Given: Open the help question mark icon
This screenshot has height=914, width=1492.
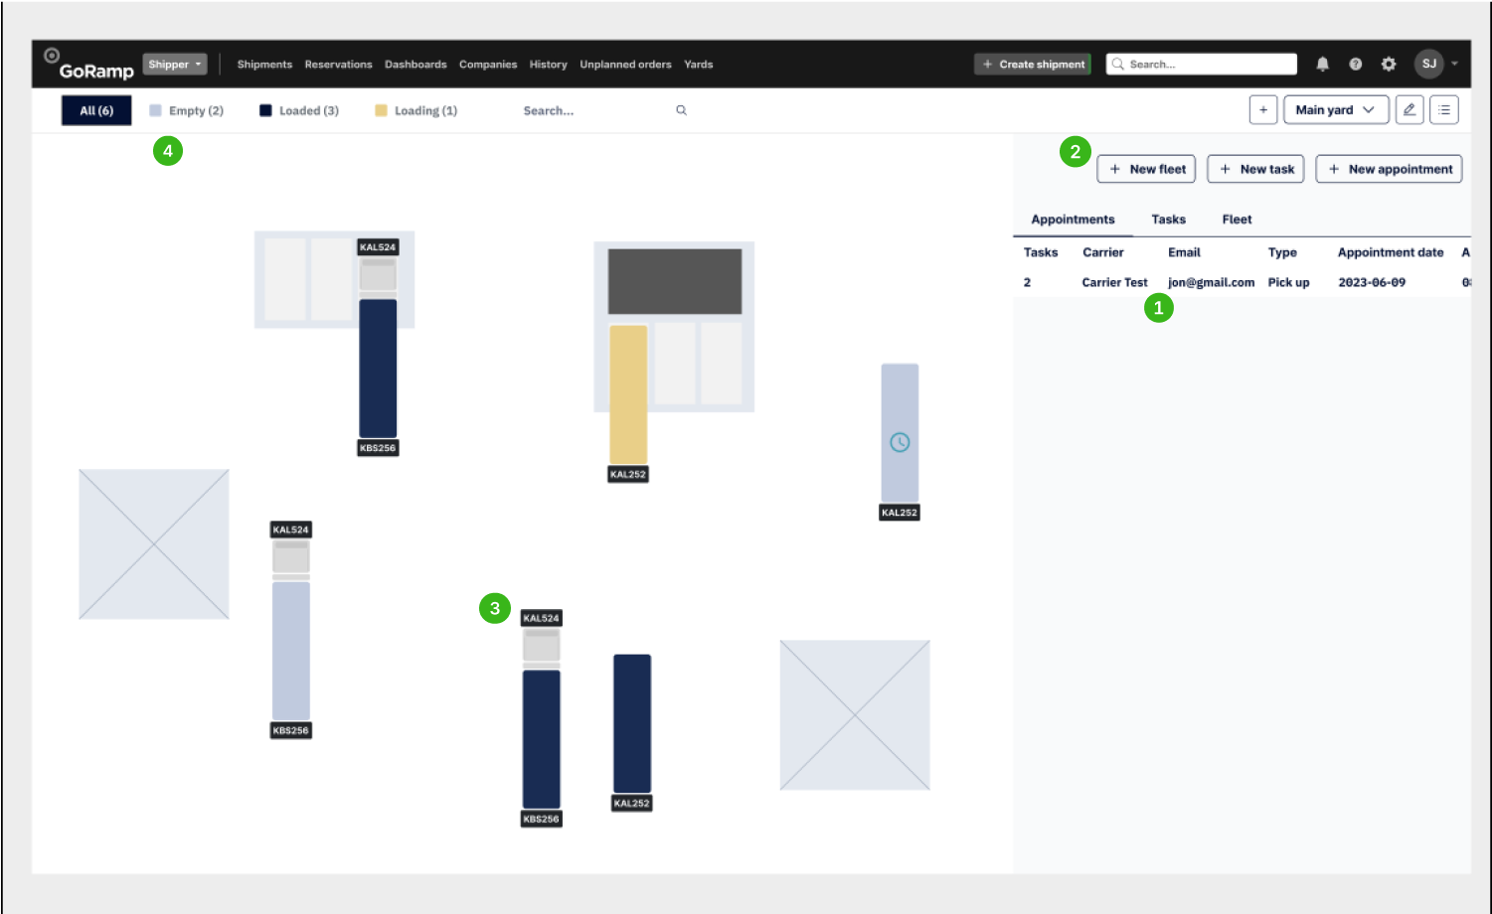Looking at the screenshot, I should tap(1355, 65).
